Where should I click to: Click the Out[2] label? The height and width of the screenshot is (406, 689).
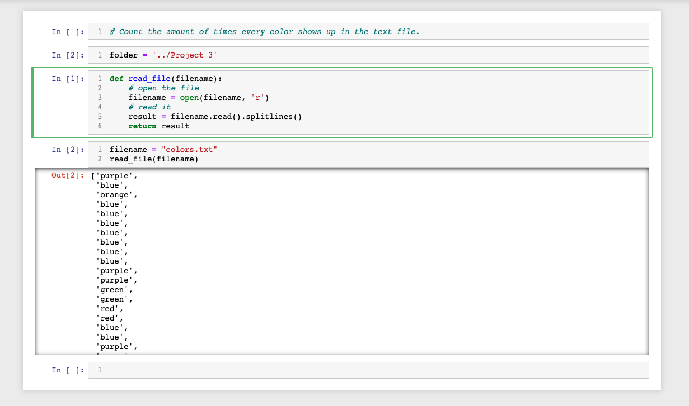point(67,175)
